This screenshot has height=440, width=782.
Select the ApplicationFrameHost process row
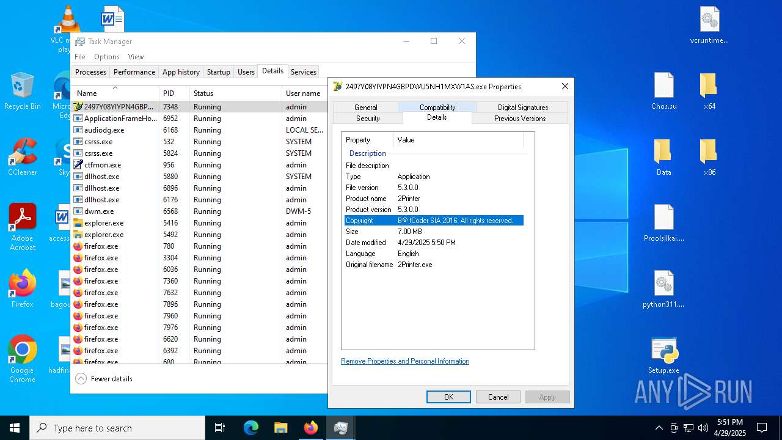[x=199, y=119]
